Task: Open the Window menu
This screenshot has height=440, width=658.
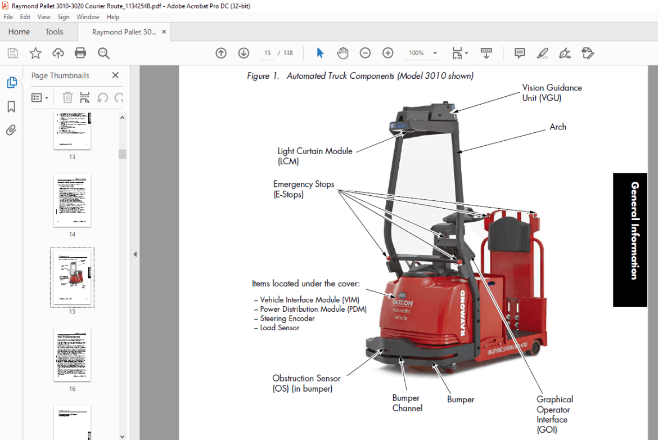Action: tap(88, 17)
